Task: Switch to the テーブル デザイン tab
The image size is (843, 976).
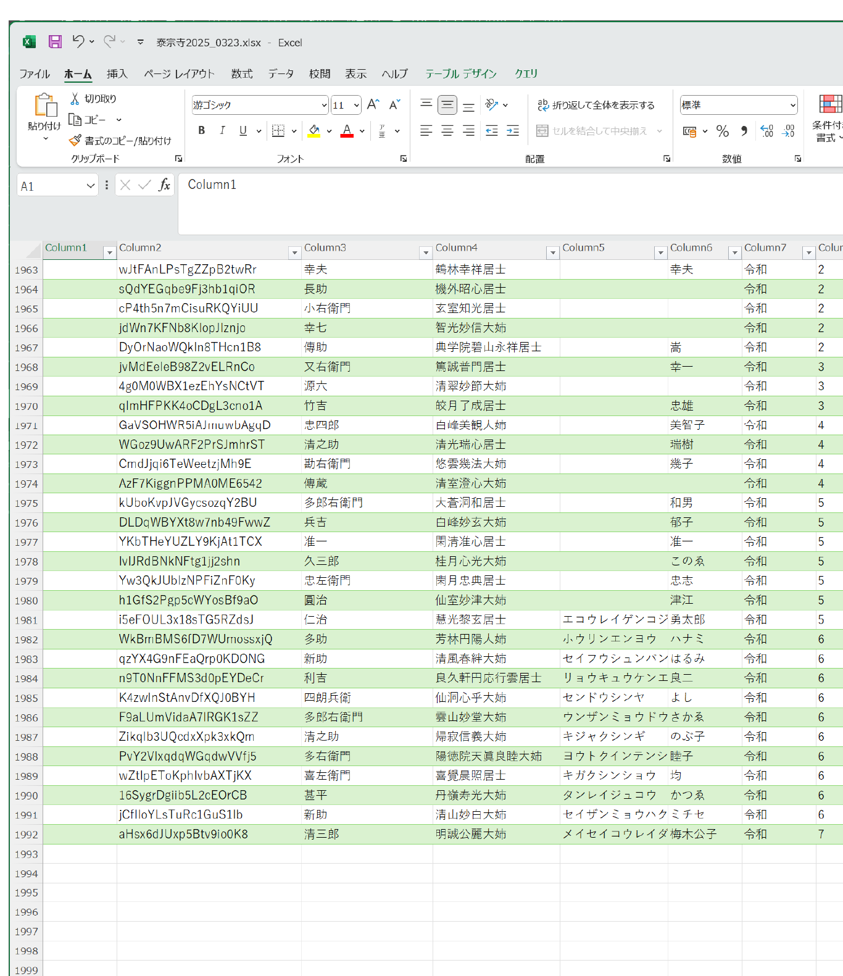Action: pos(460,74)
